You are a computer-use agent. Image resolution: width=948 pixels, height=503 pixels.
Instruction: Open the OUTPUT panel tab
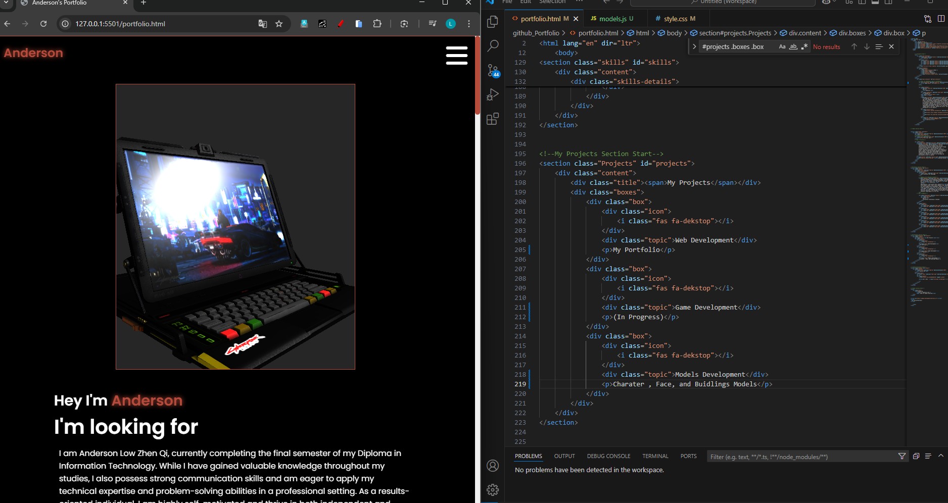pyautogui.click(x=564, y=456)
